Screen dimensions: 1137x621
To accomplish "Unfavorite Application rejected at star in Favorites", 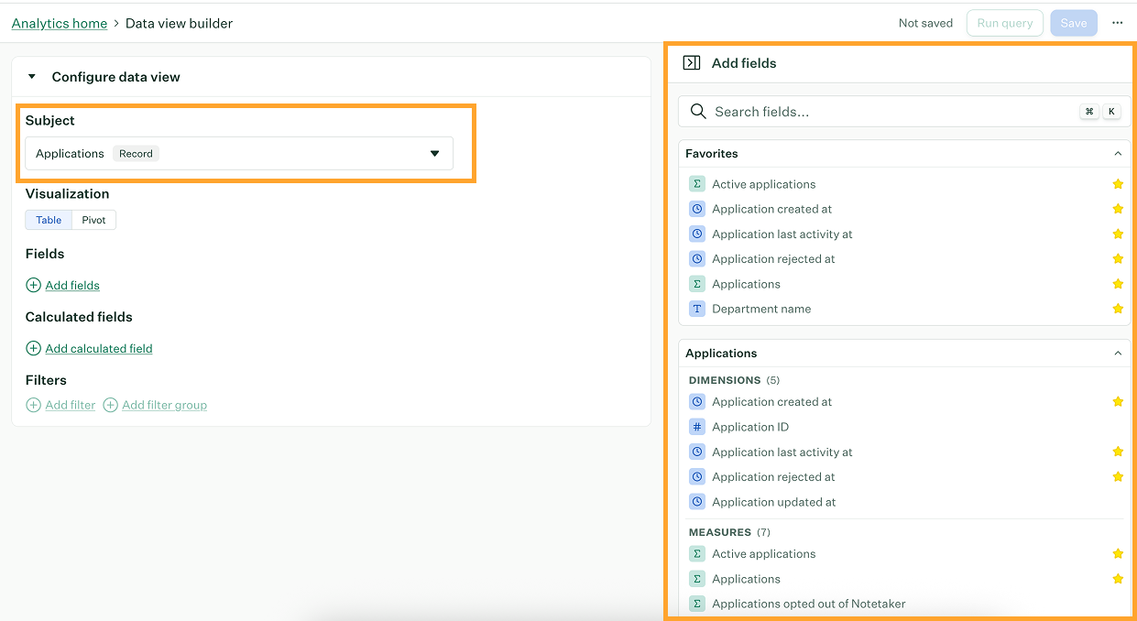I will 1118,259.
